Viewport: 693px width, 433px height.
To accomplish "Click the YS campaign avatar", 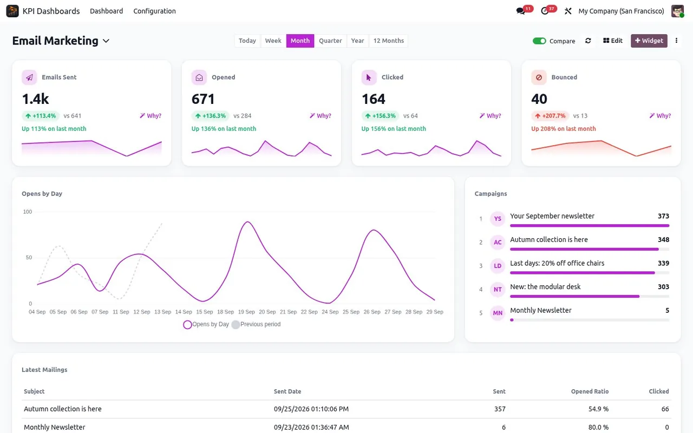I will pos(498,219).
